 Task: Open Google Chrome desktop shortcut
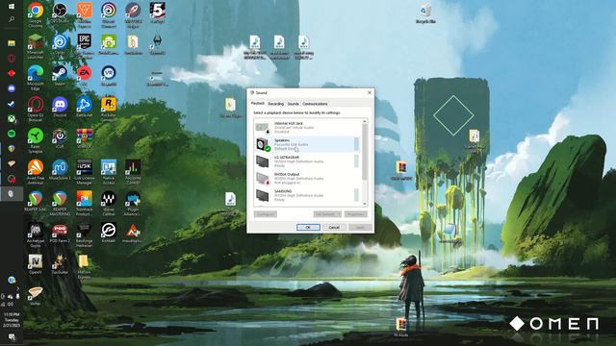36,14
